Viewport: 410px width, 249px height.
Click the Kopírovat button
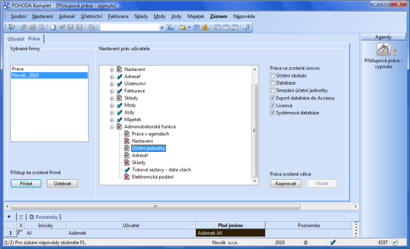click(285, 183)
